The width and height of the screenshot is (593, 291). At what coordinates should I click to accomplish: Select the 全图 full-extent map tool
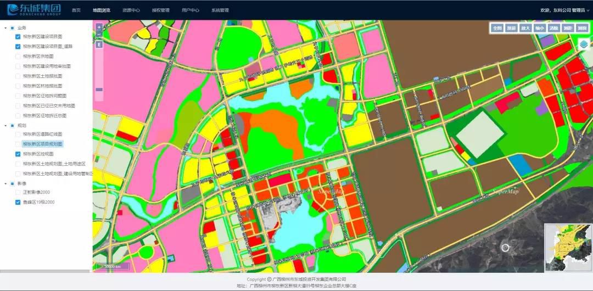pos(497,28)
